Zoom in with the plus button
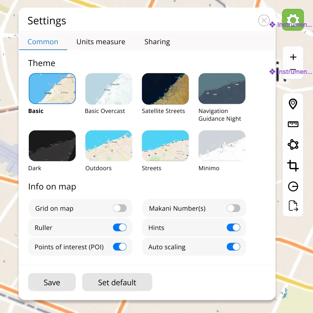This screenshot has height=313, width=313. click(x=293, y=57)
